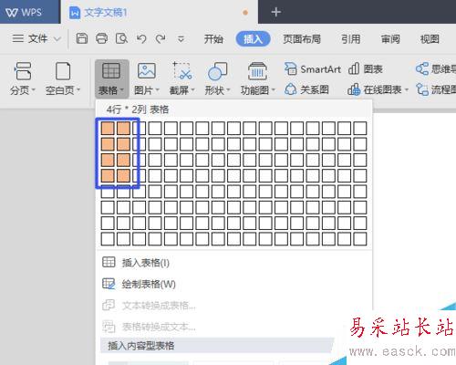456x365 pixels.
Task: Open the 视图 ribbon tab
Action: point(430,39)
